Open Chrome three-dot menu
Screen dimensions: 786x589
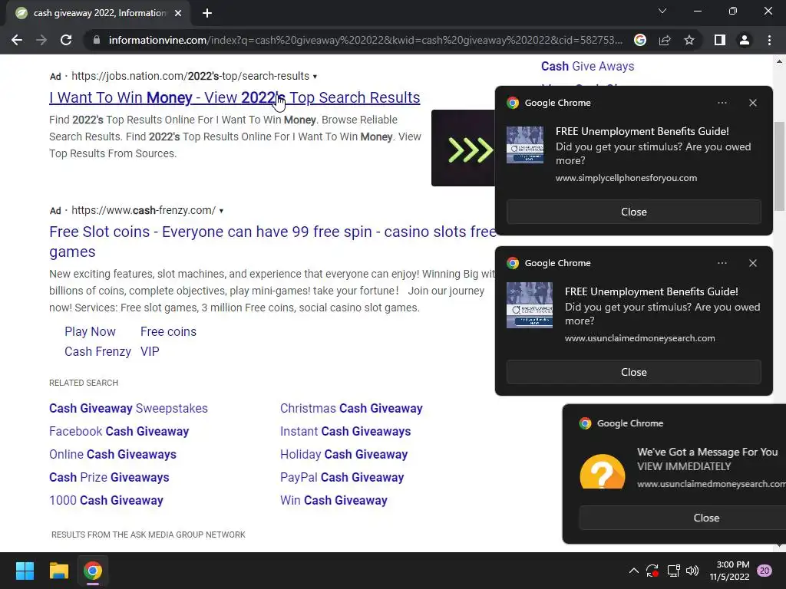pos(769,40)
